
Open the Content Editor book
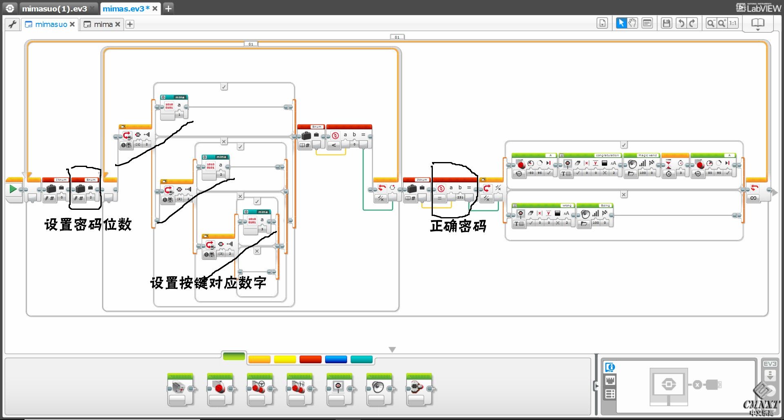point(758,24)
